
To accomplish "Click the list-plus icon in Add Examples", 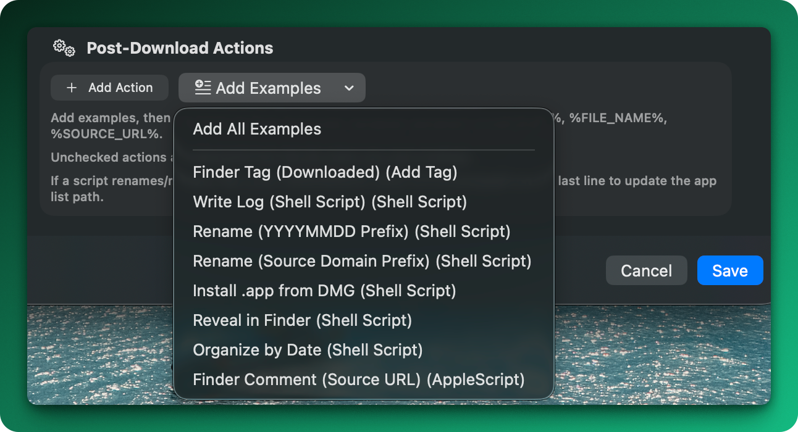I will tap(203, 88).
